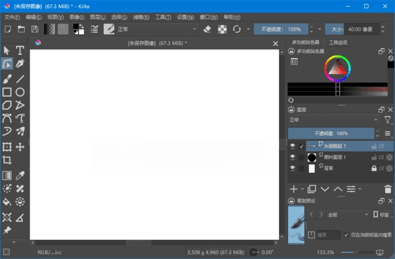Hide the 背景 layer using eye icon

[x=293, y=168]
